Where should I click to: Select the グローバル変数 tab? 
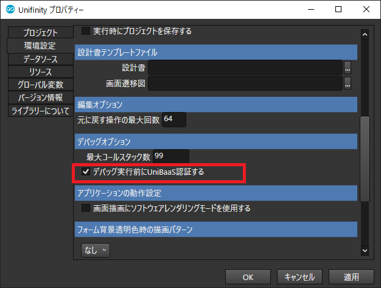click(40, 85)
